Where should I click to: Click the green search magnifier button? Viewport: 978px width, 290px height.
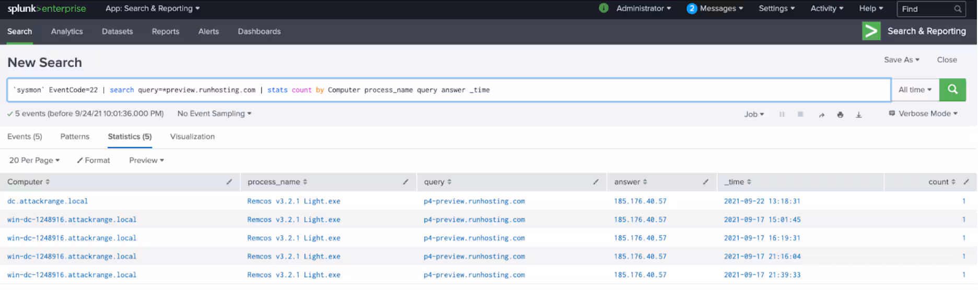[952, 90]
